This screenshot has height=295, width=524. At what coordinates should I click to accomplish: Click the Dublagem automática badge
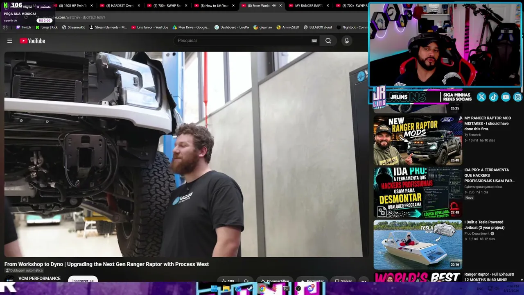click(x=24, y=270)
